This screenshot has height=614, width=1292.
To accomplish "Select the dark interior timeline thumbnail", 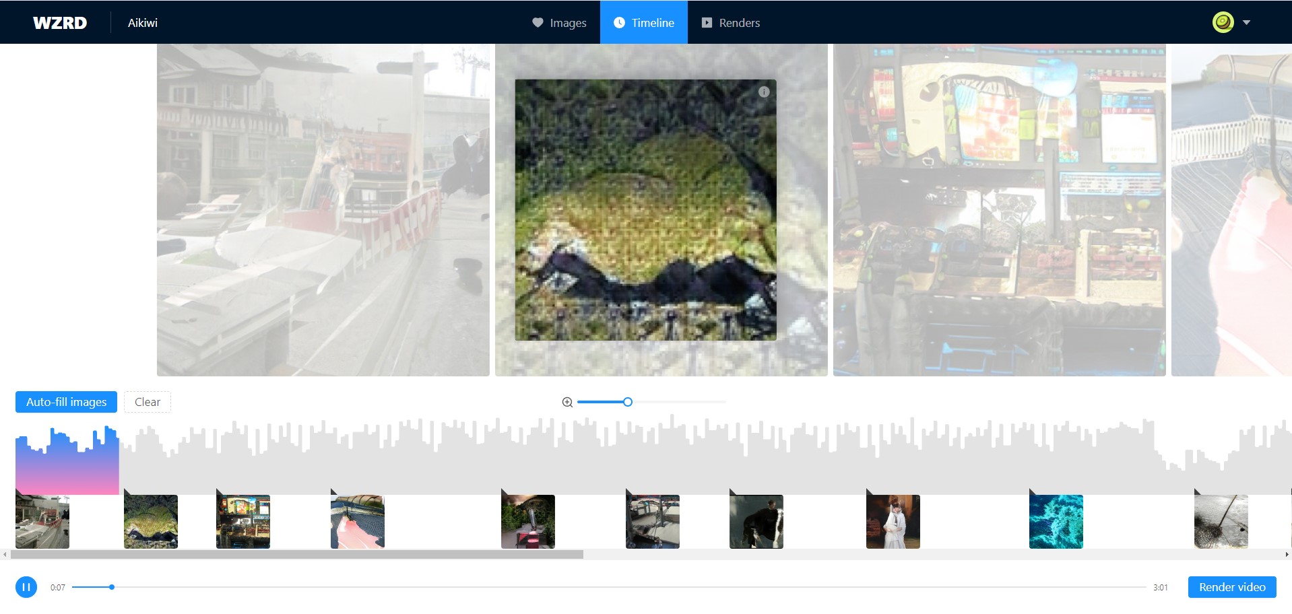I will 653,522.
